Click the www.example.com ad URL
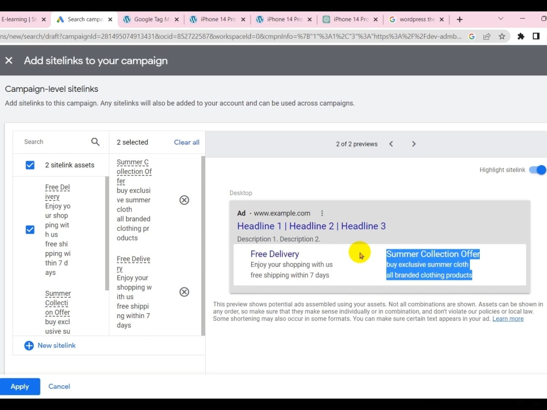 (282, 213)
